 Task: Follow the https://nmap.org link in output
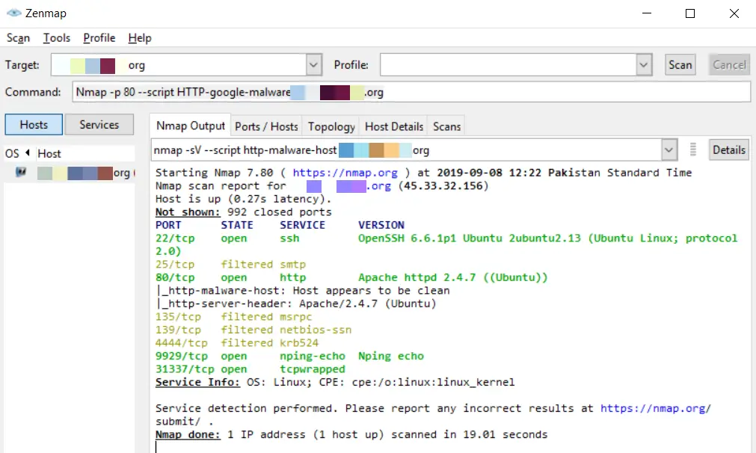tap(345, 173)
